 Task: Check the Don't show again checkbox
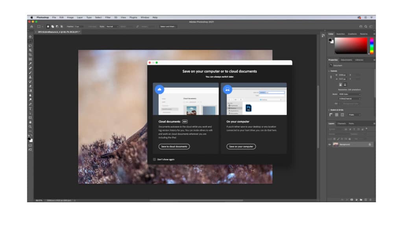coord(154,159)
